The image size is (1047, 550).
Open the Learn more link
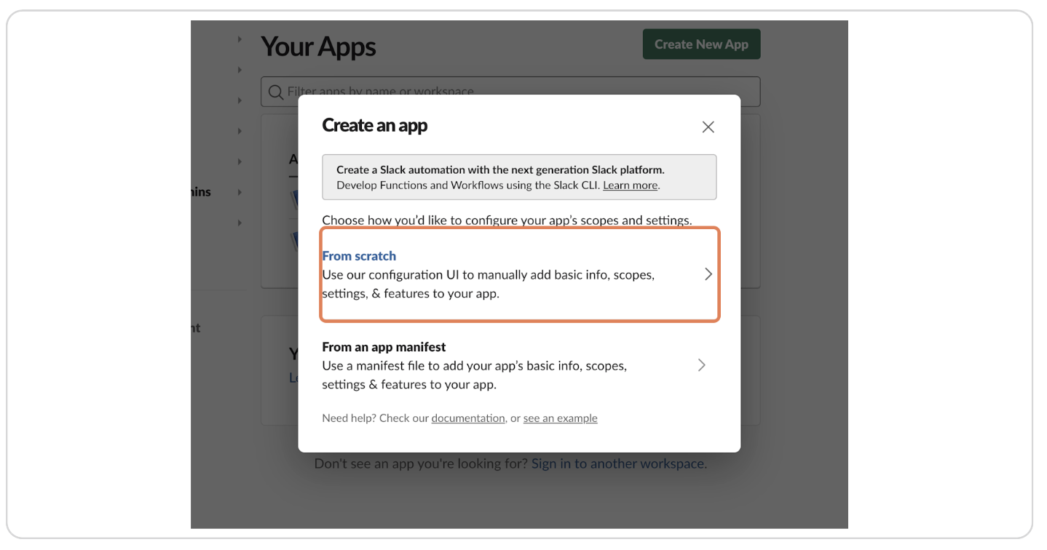click(x=630, y=186)
